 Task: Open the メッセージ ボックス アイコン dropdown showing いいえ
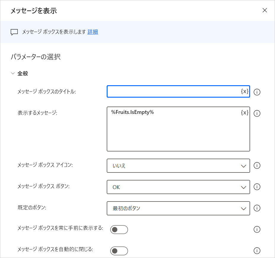pos(178,166)
